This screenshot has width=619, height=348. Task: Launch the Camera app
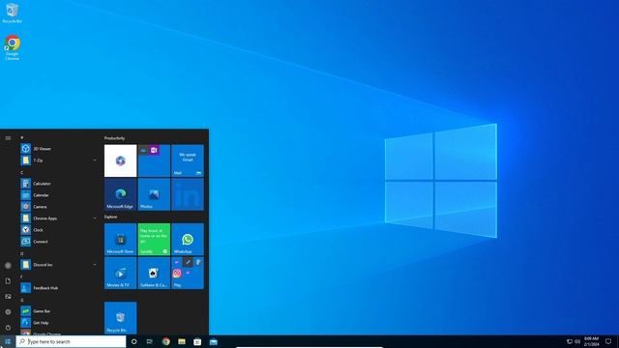[59, 206]
